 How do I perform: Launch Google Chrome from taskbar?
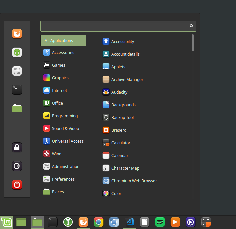tap(99, 222)
